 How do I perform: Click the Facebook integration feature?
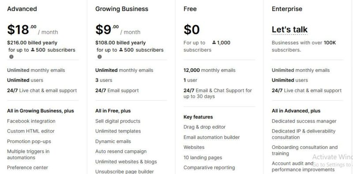point(31,121)
